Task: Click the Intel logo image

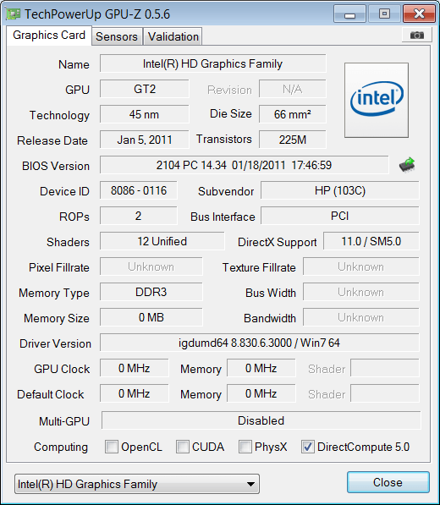Action: (x=377, y=100)
